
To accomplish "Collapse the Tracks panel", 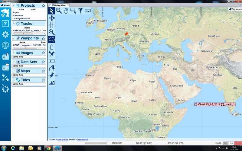I will click(x=14, y=24).
